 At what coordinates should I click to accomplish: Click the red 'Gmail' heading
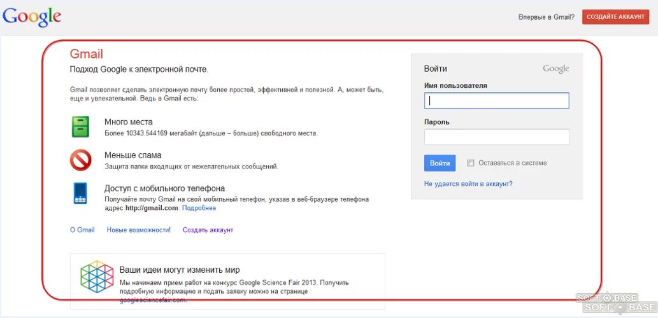tap(86, 53)
